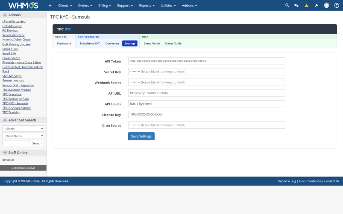This screenshot has height=214, width=343.
Task: Open the footer Documentation link
Action: pyautogui.click(x=310, y=181)
